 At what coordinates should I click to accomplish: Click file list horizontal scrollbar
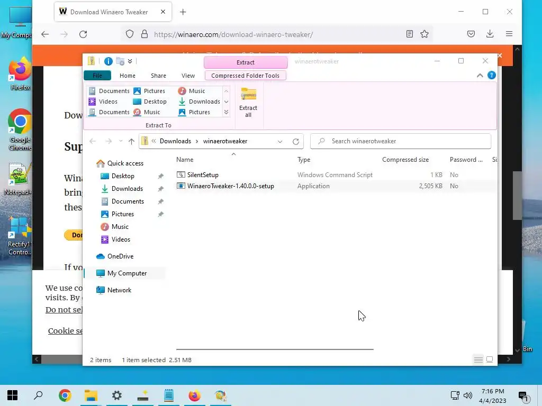(275, 349)
